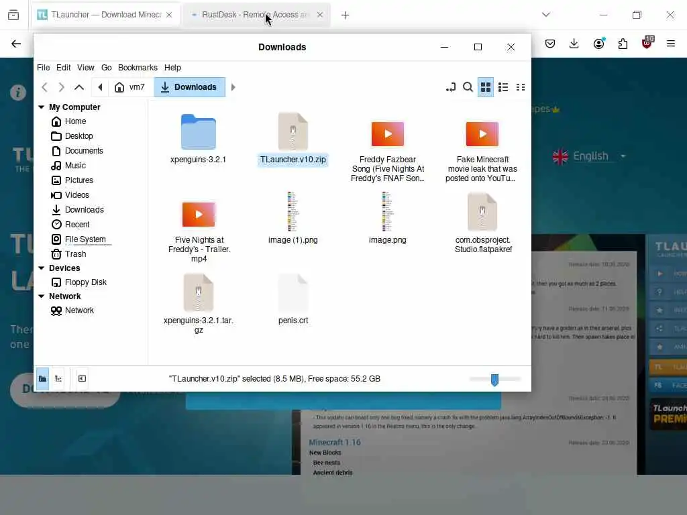Click path bar right scroll arrow
687x515 pixels.
click(x=233, y=87)
